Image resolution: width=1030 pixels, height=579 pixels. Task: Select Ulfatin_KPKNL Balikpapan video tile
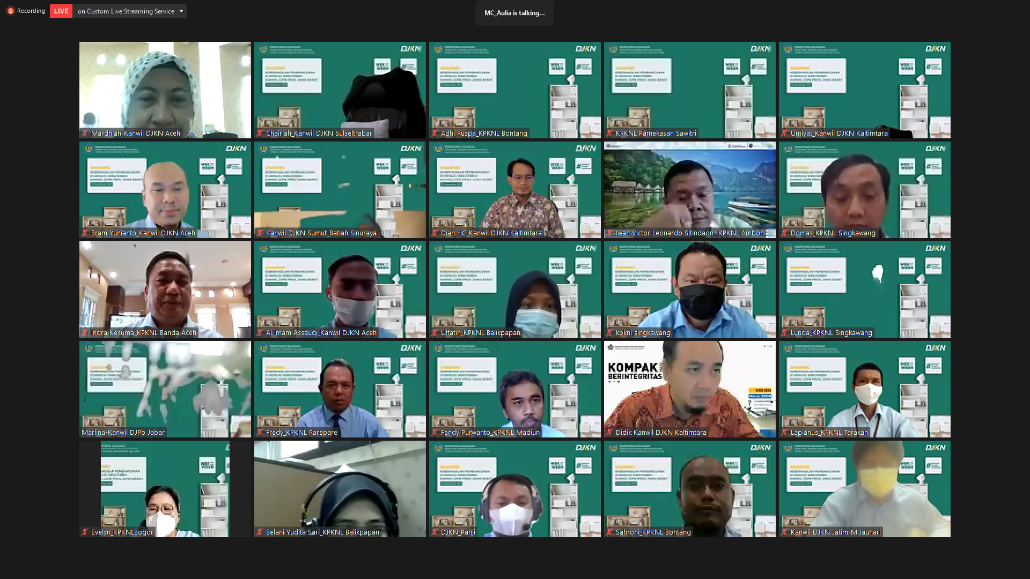(x=514, y=289)
